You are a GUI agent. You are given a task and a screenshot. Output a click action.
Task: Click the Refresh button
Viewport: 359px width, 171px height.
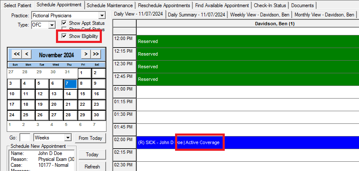point(92,167)
